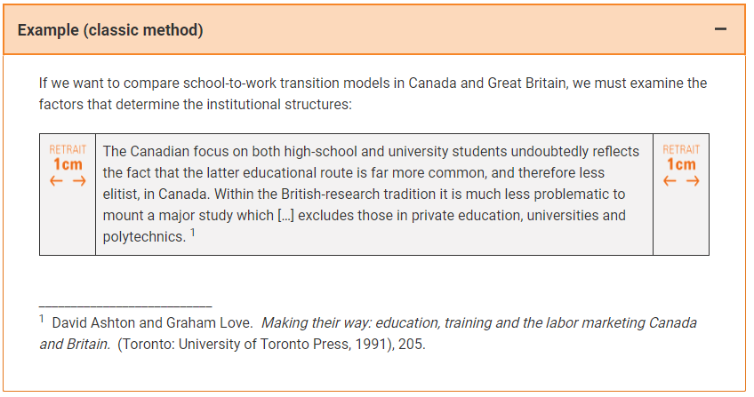Click the right arrow under right 1cm
The width and height of the screenshot is (754, 397).
tap(693, 181)
